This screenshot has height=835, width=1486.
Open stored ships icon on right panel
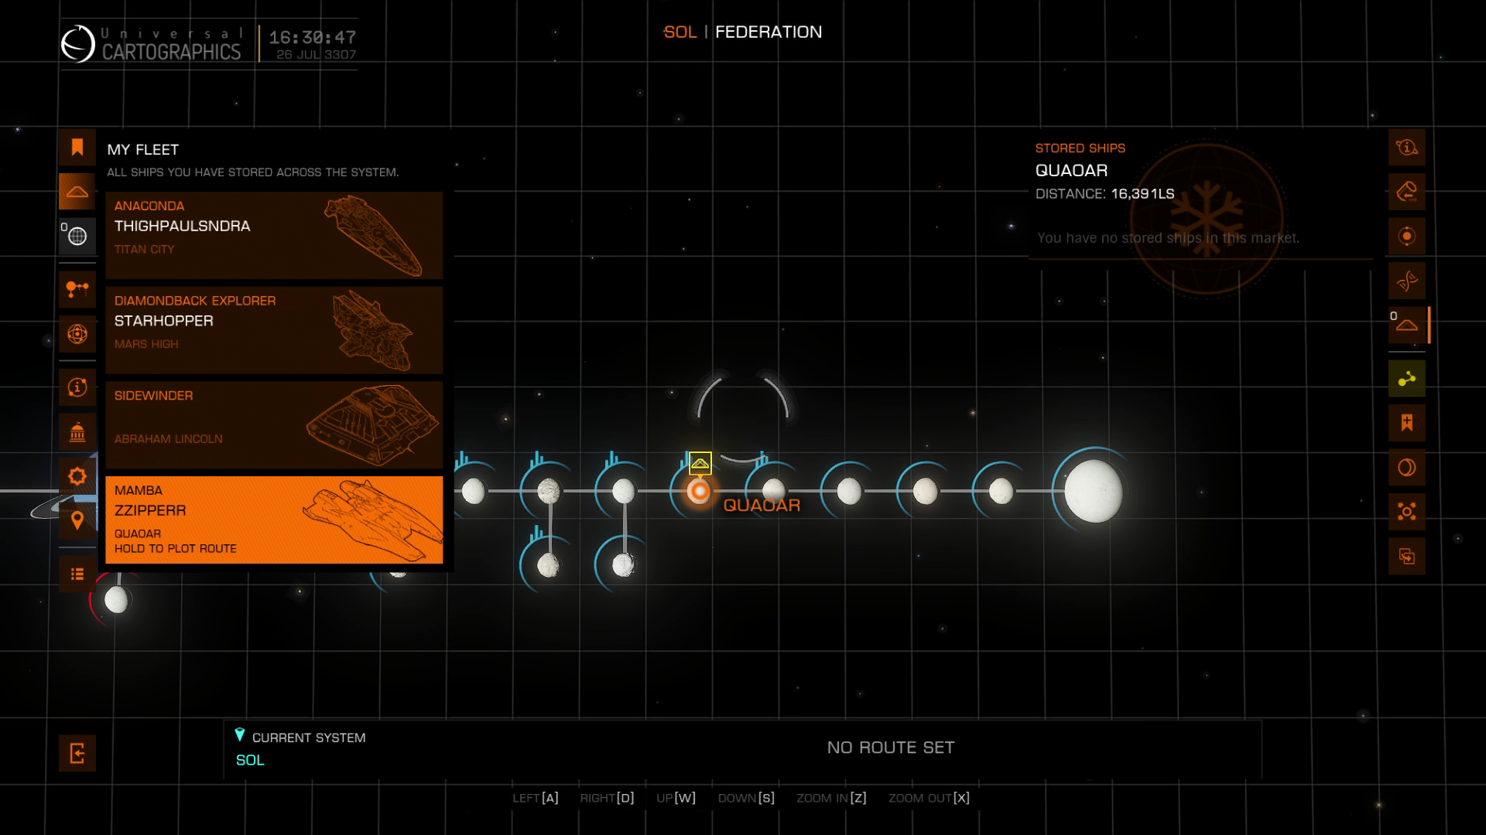click(x=1407, y=325)
